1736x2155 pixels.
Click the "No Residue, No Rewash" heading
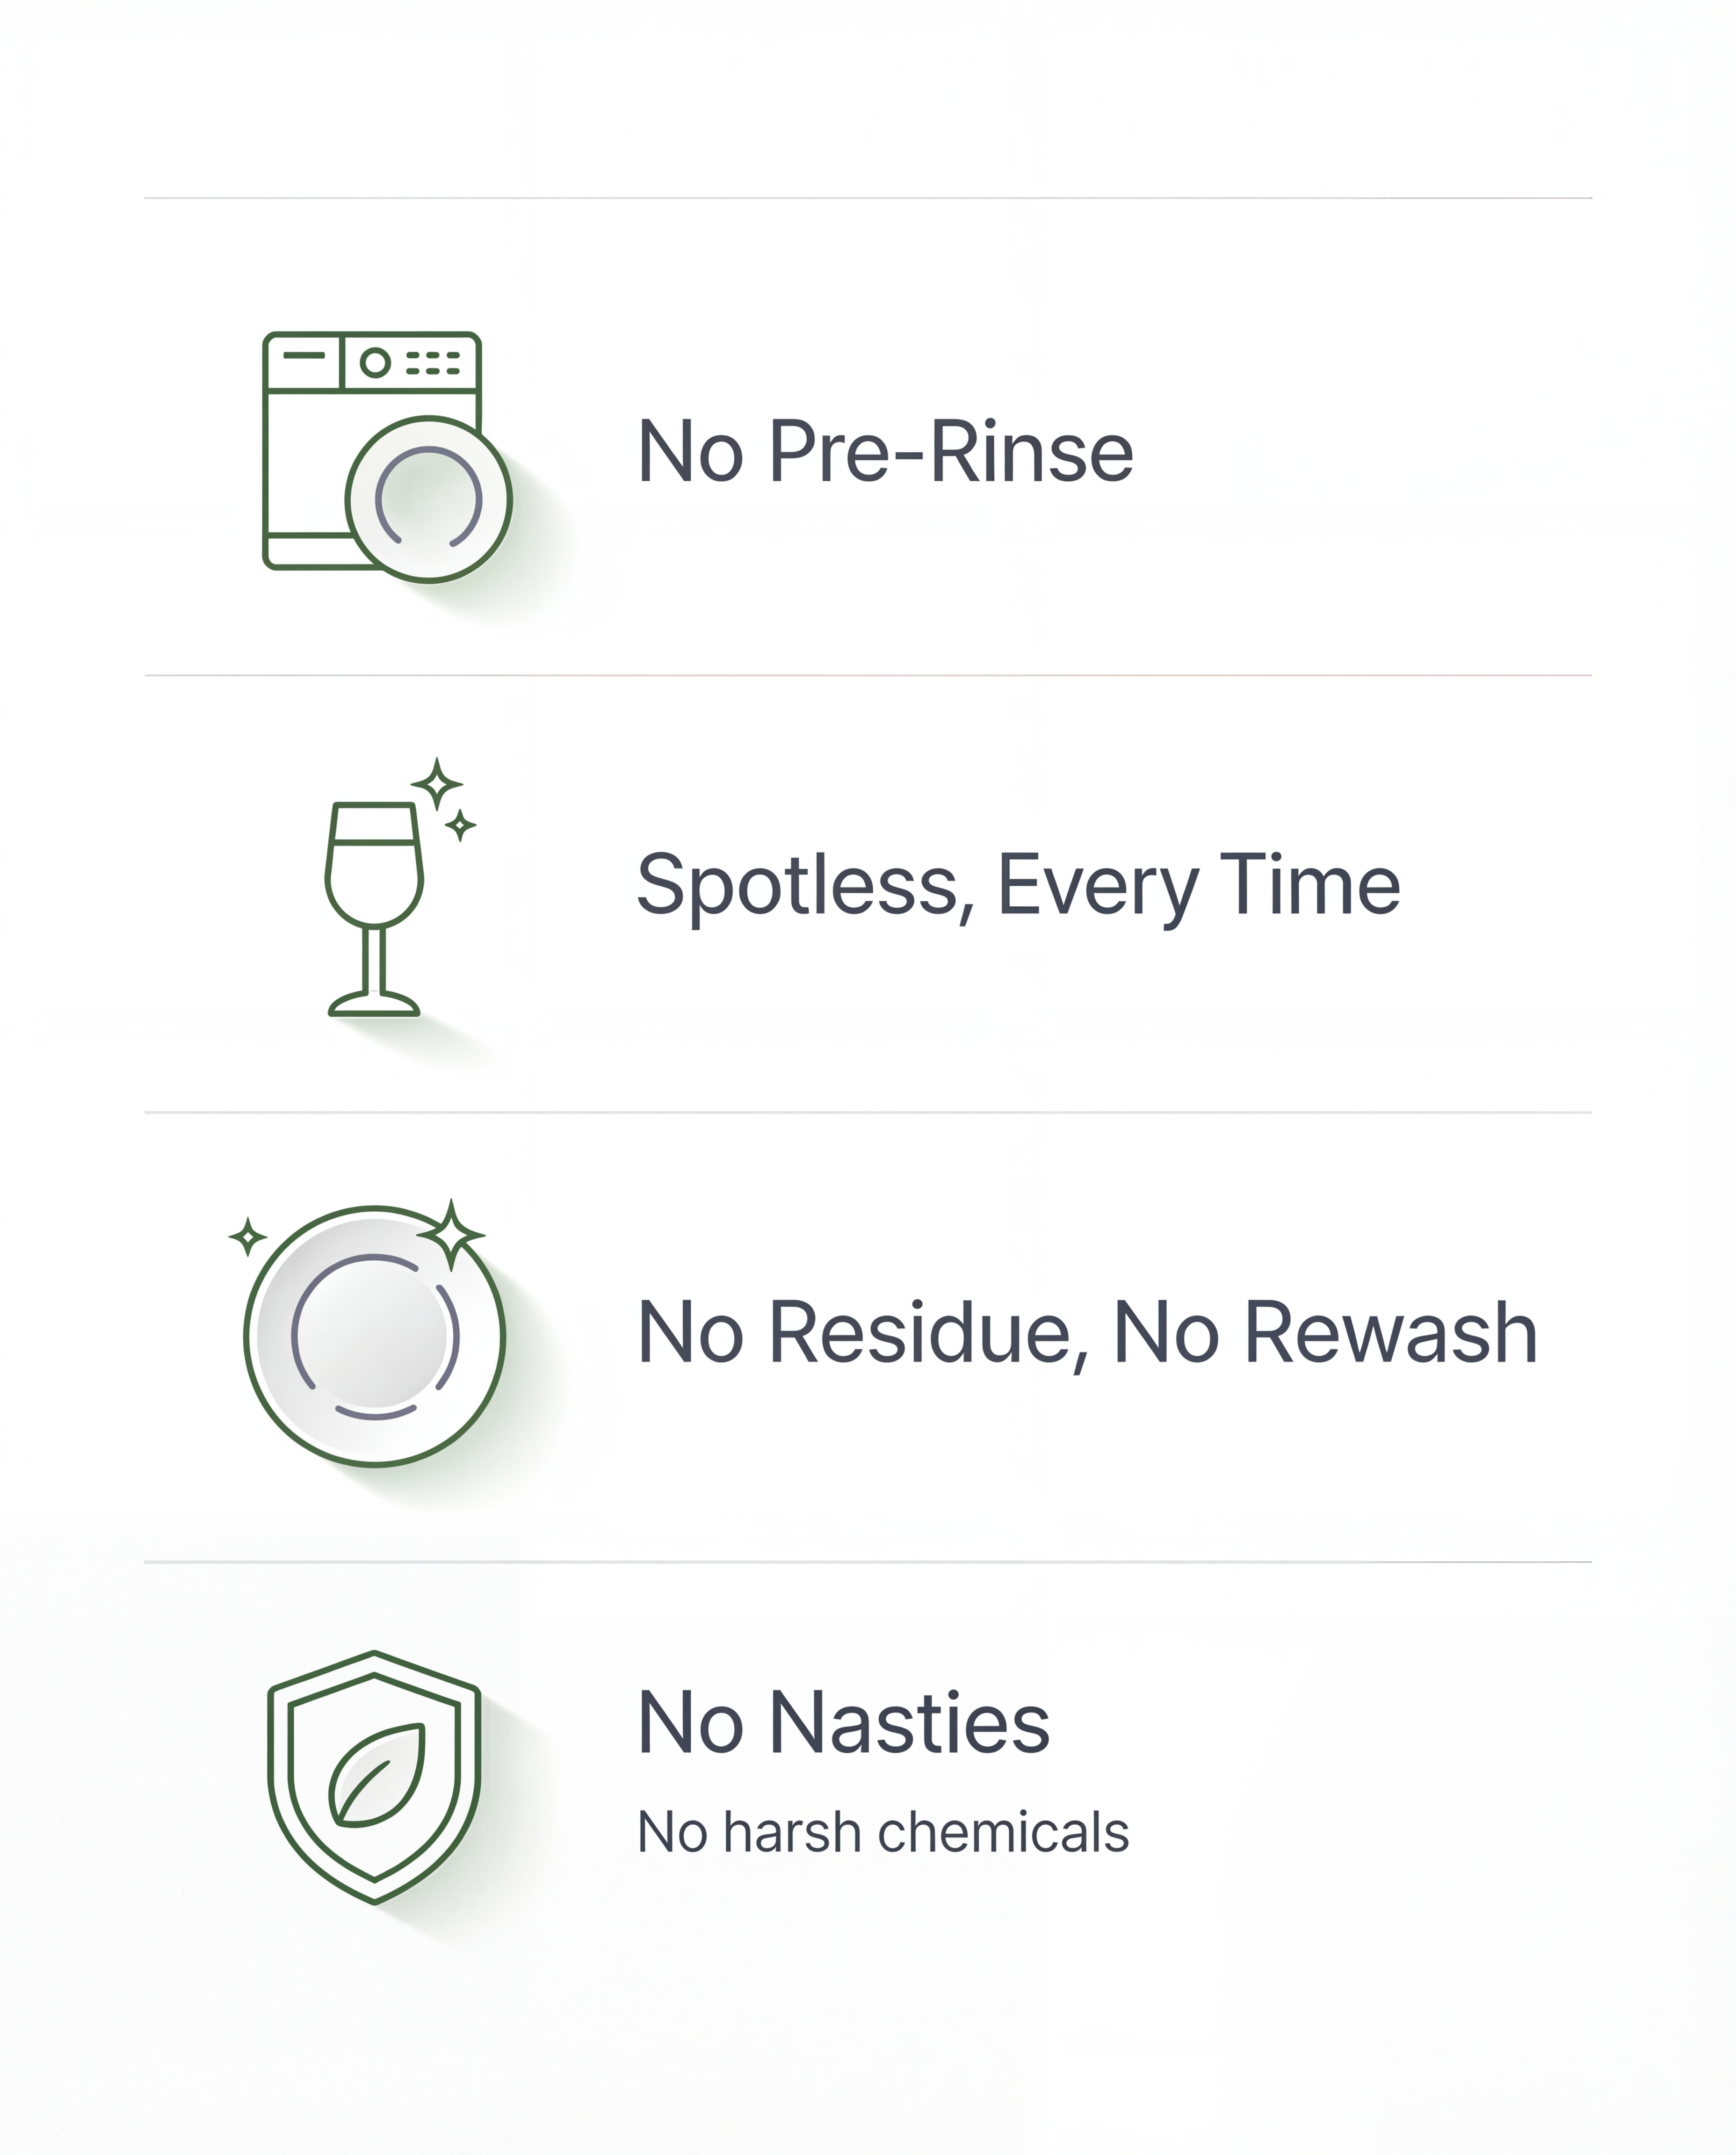click(x=1087, y=1333)
